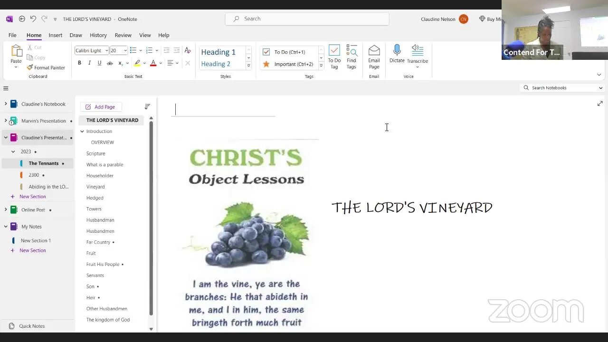Click New Section under 2023
Viewport: 608px width, 342px height.
(x=32, y=197)
